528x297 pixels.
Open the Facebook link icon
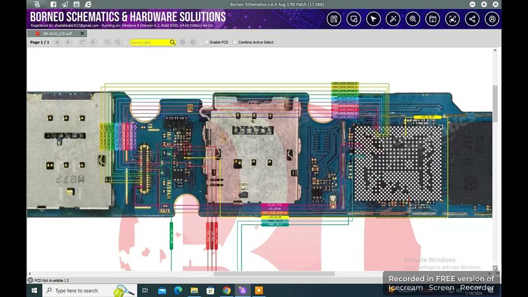[53, 4]
